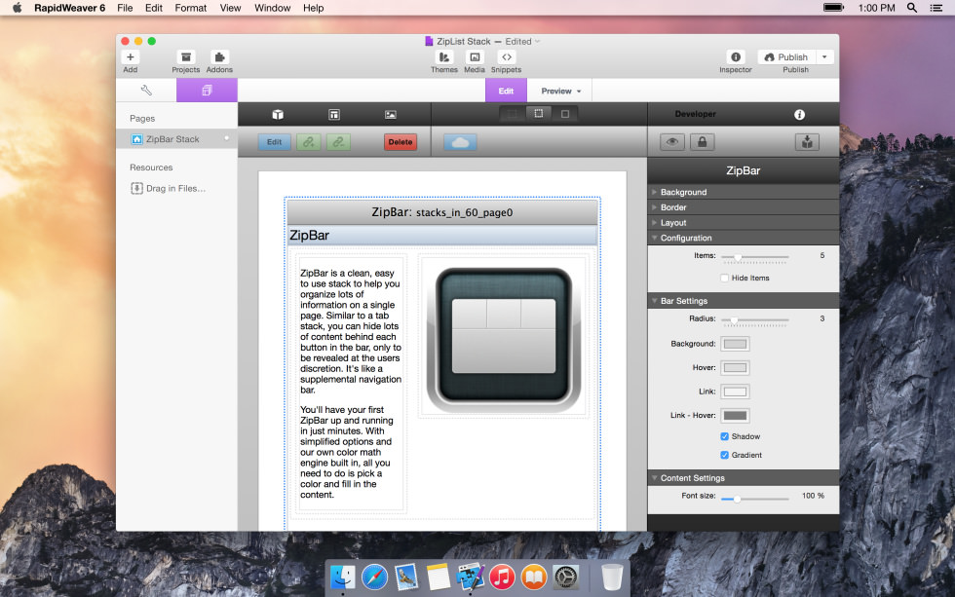The width and height of the screenshot is (955, 597).
Task: Click the second green link button
Action: point(339,142)
